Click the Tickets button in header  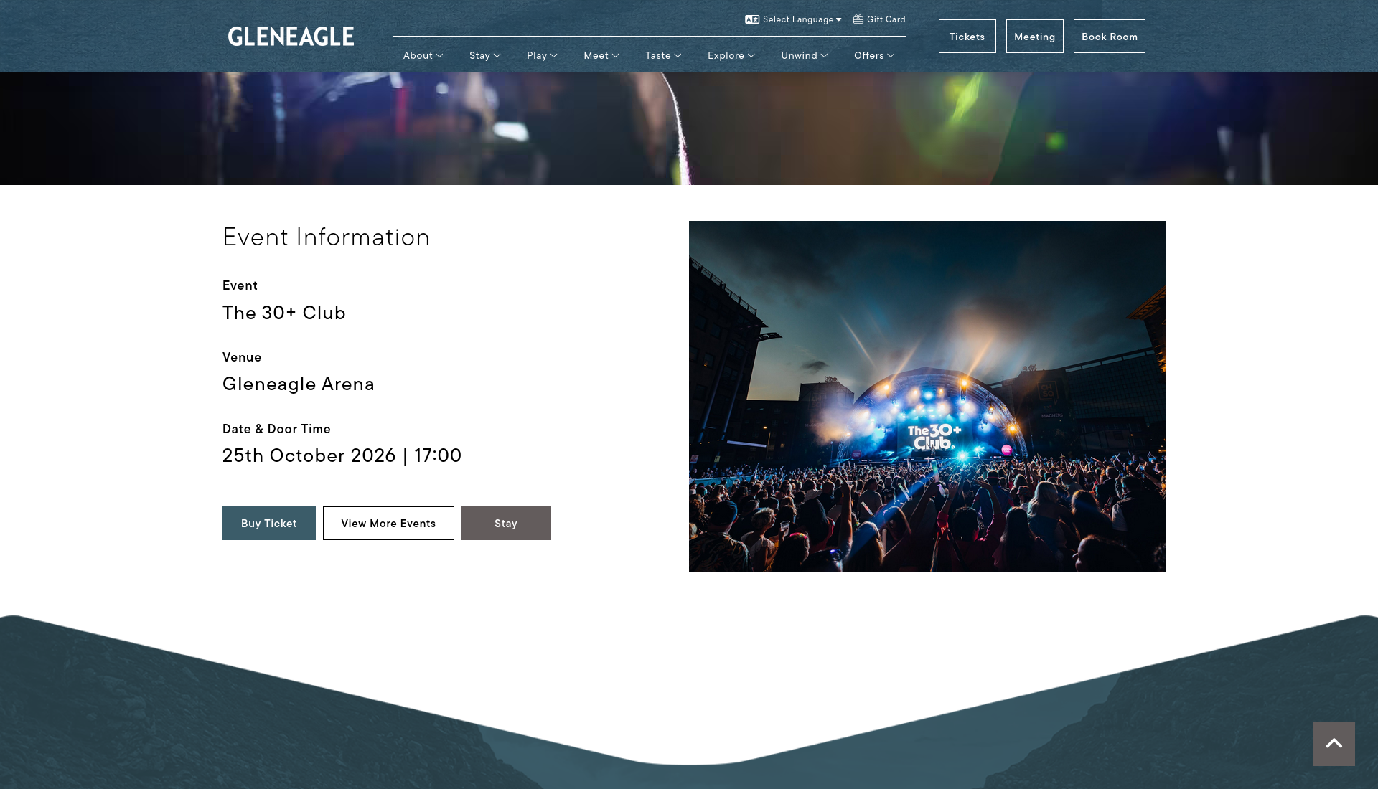click(967, 37)
